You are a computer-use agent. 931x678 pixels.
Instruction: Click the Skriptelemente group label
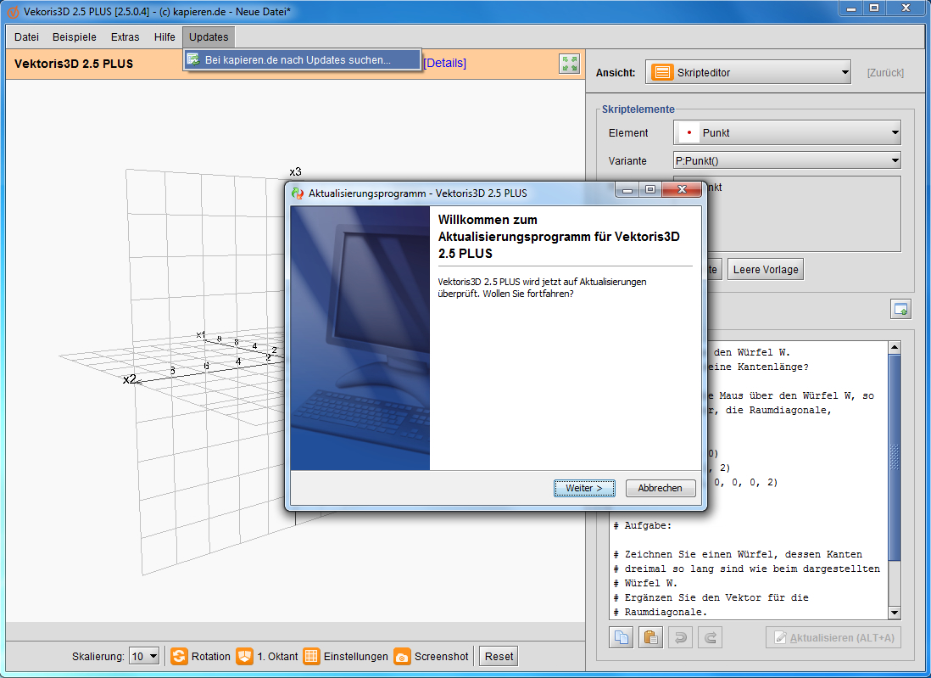[x=638, y=109]
